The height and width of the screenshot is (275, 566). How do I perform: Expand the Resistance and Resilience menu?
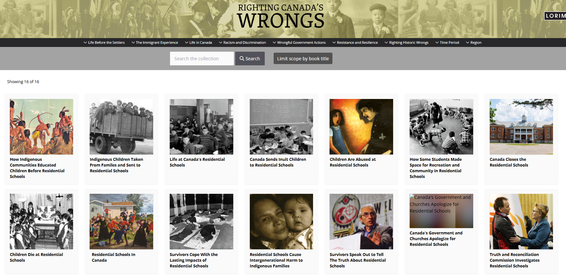click(355, 43)
